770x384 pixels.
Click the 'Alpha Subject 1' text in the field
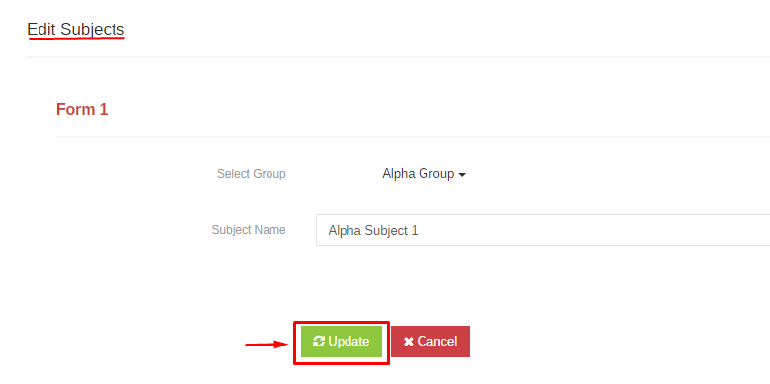coord(373,230)
